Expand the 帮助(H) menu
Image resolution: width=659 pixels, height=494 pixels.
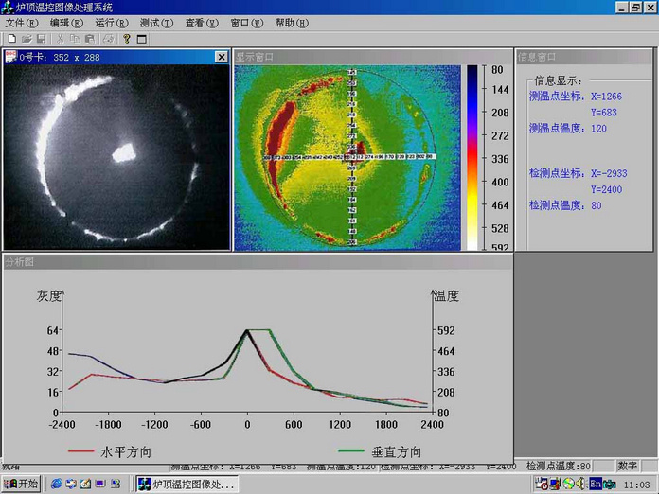292,23
